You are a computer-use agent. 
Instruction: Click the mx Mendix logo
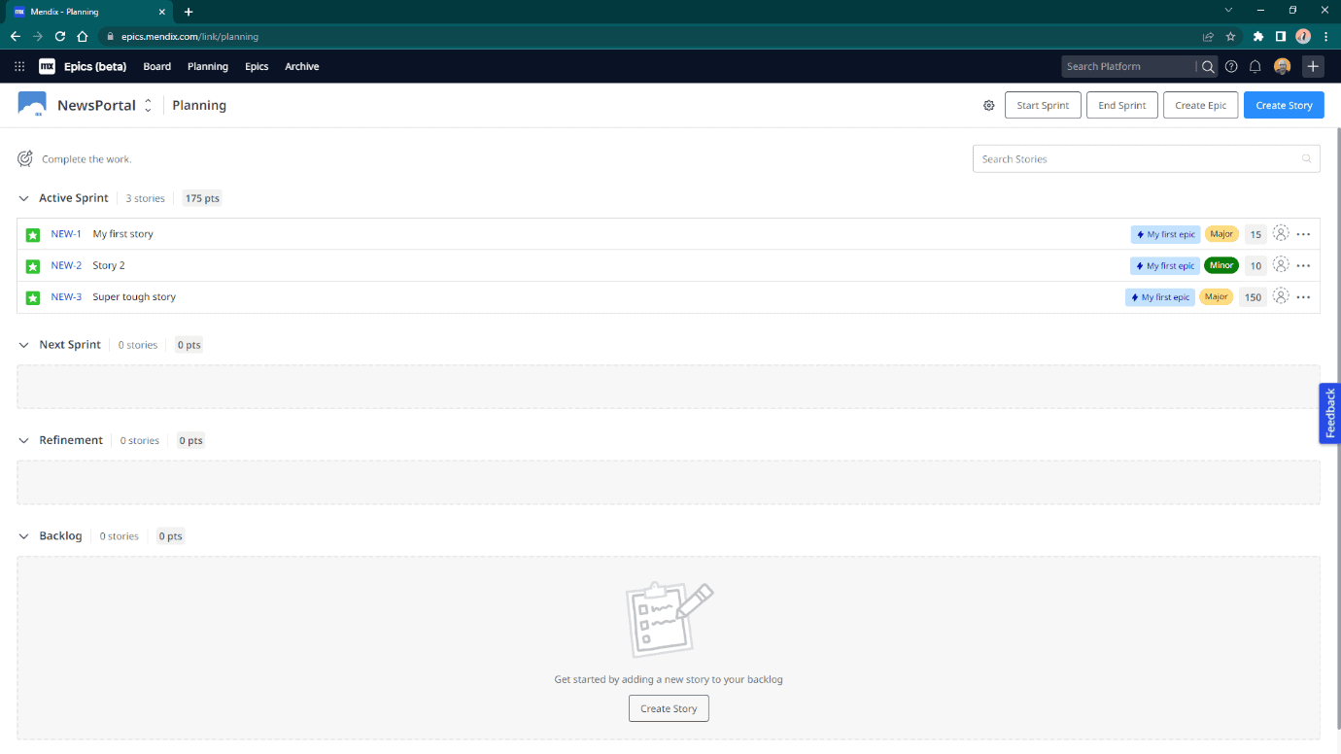47,66
